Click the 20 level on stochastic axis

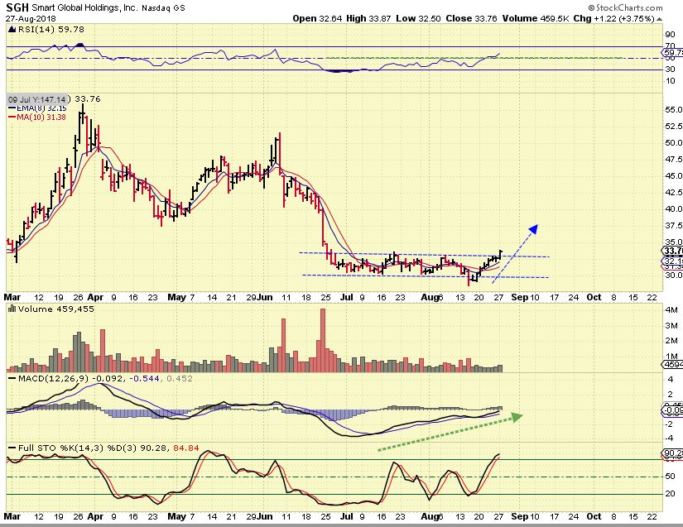tap(671, 493)
